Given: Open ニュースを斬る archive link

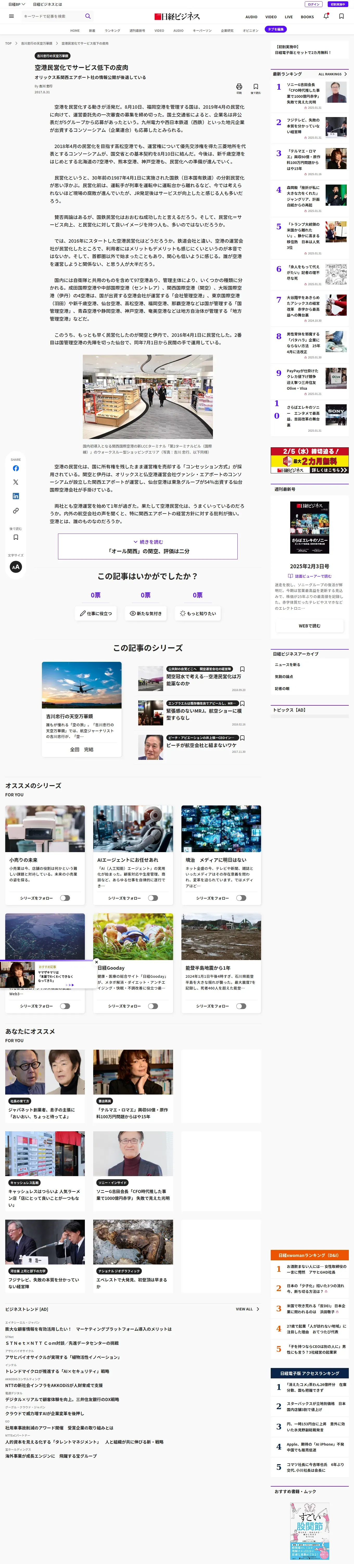Looking at the screenshot, I should [x=287, y=664].
